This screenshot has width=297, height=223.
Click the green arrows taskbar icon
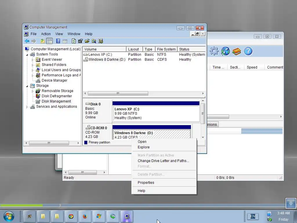click(x=113, y=216)
